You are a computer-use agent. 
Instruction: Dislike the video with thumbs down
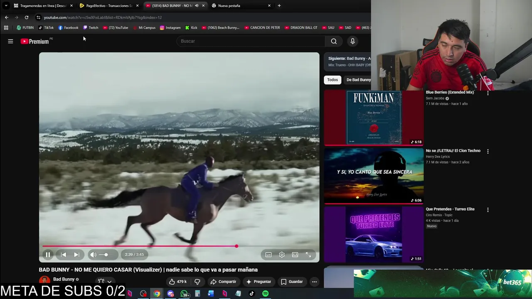(197, 282)
